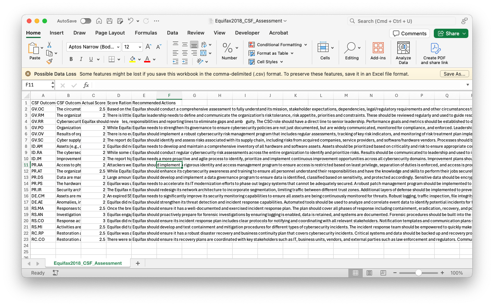
Task: Click the Cut scissors icon
Action: (x=49, y=45)
